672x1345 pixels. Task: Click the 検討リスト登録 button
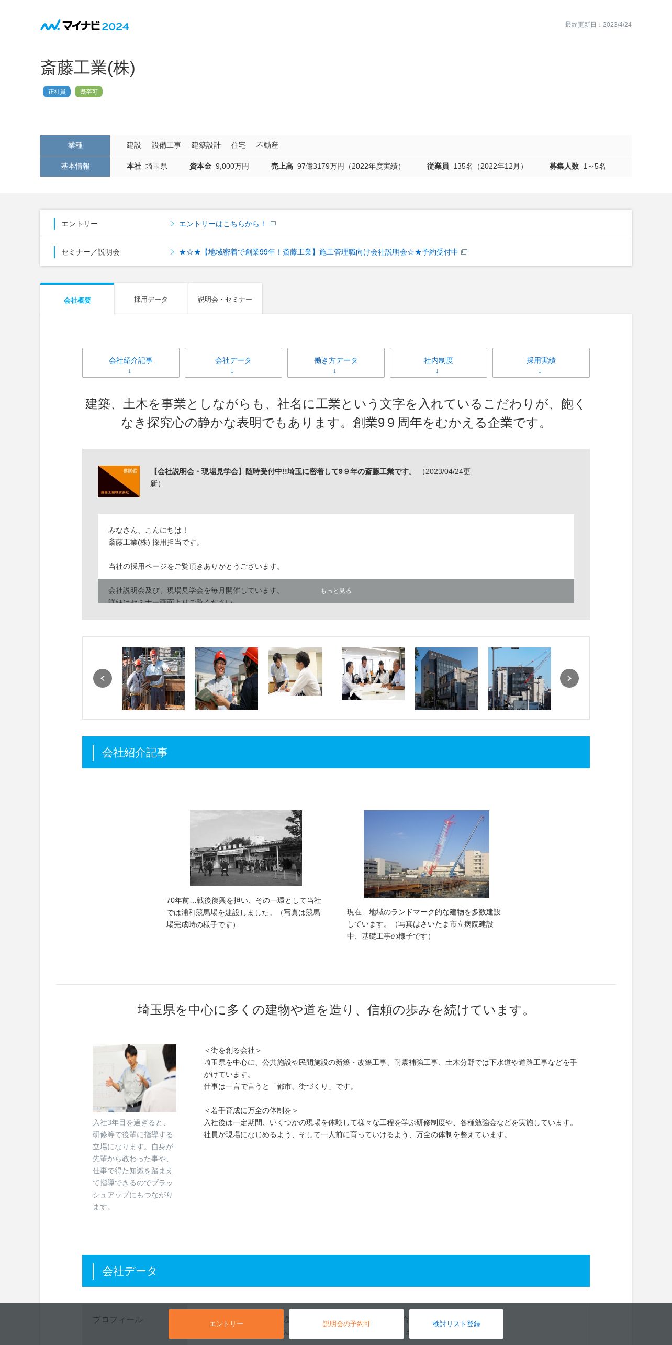(456, 1324)
